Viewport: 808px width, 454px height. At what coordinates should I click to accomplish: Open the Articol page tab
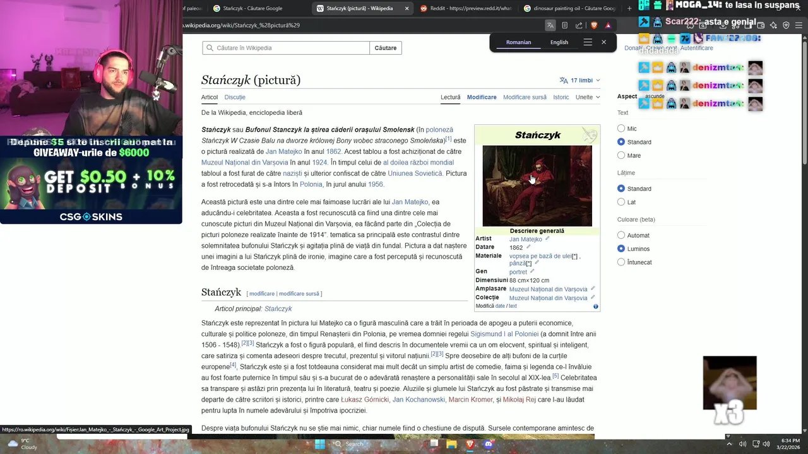pos(210,97)
